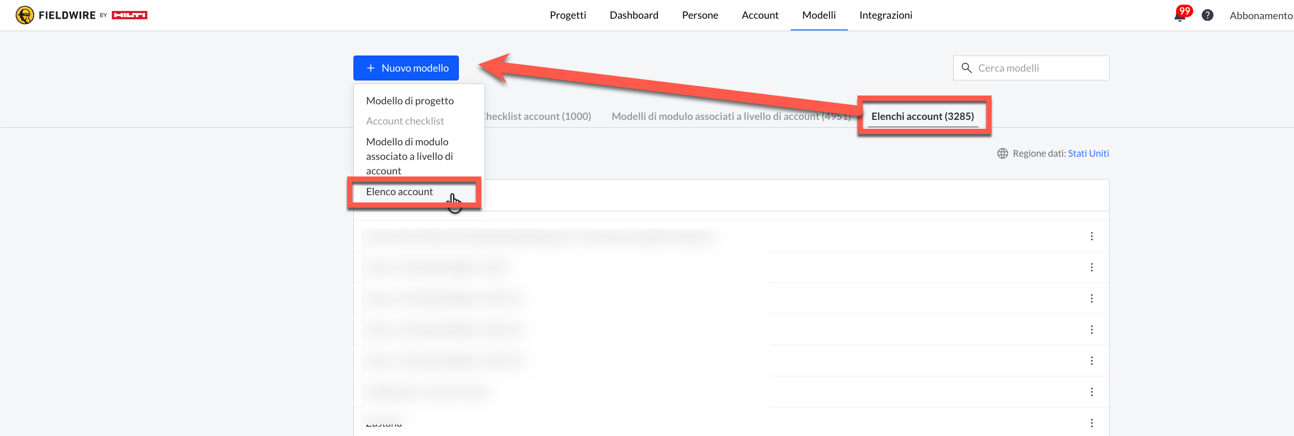Viewport: 1294px width, 436px height.
Task: Open the three-dot menu on the fourth row
Action: pos(1091,330)
